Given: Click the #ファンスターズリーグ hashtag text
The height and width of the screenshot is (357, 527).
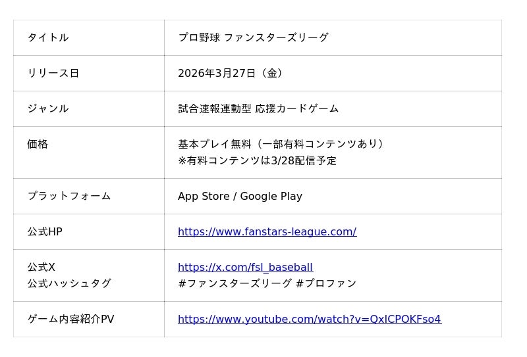Looking at the screenshot, I should [x=235, y=283].
